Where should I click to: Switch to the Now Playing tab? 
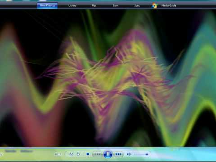pyautogui.click(x=47, y=5)
